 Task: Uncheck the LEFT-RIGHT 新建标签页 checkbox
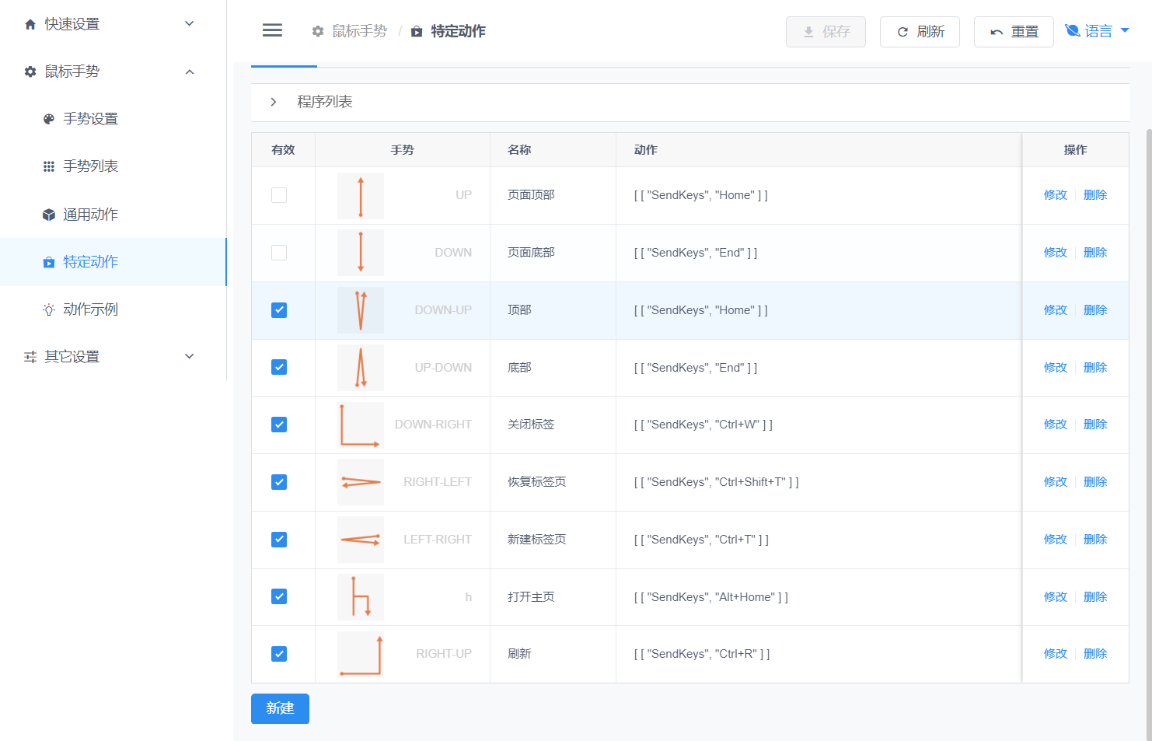click(x=279, y=540)
